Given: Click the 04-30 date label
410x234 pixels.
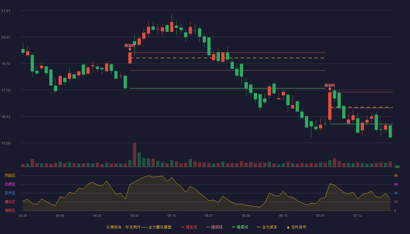Looking at the screenshot, I should tap(134, 216).
